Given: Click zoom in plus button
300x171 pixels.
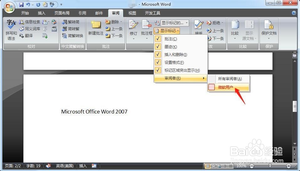Looking at the screenshot, I should (x=288, y=166).
